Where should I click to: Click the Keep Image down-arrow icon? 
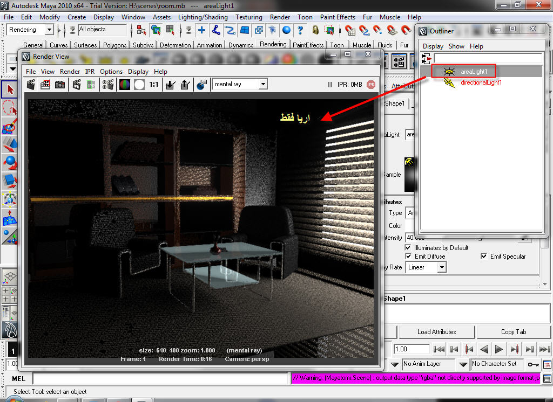(171, 85)
